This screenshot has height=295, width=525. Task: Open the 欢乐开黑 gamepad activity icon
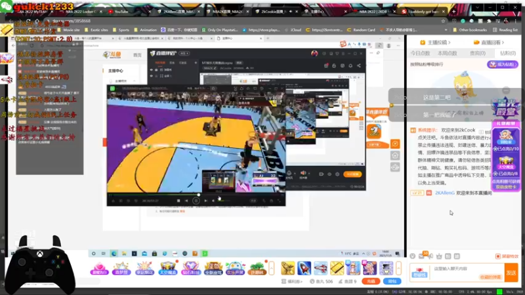click(236, 268)
